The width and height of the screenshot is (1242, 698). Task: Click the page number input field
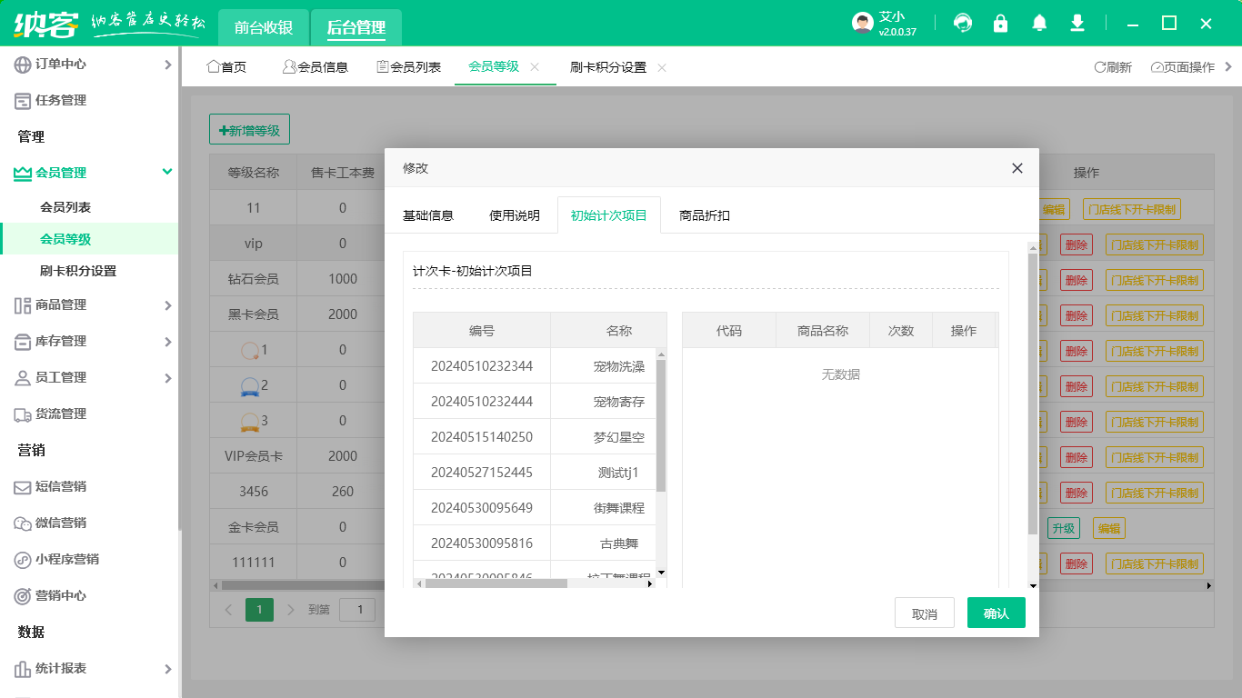[x=356, y=609]
